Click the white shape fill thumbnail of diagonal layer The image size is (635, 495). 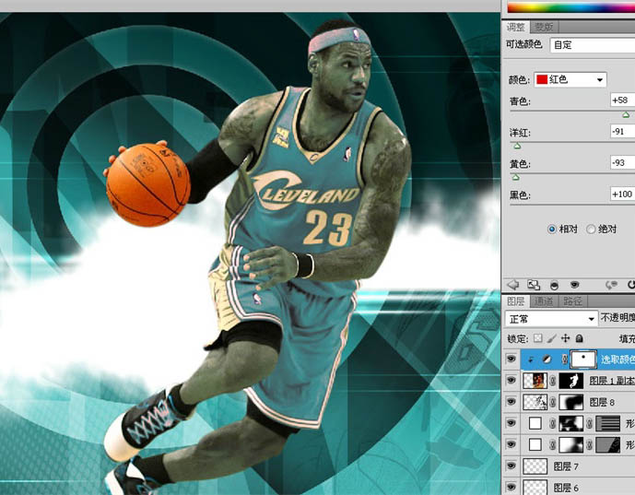point(535,445)
